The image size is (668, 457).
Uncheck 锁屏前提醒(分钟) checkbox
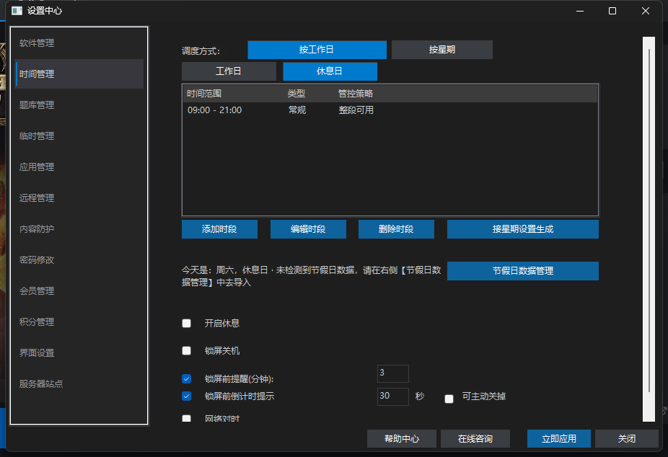187,378
